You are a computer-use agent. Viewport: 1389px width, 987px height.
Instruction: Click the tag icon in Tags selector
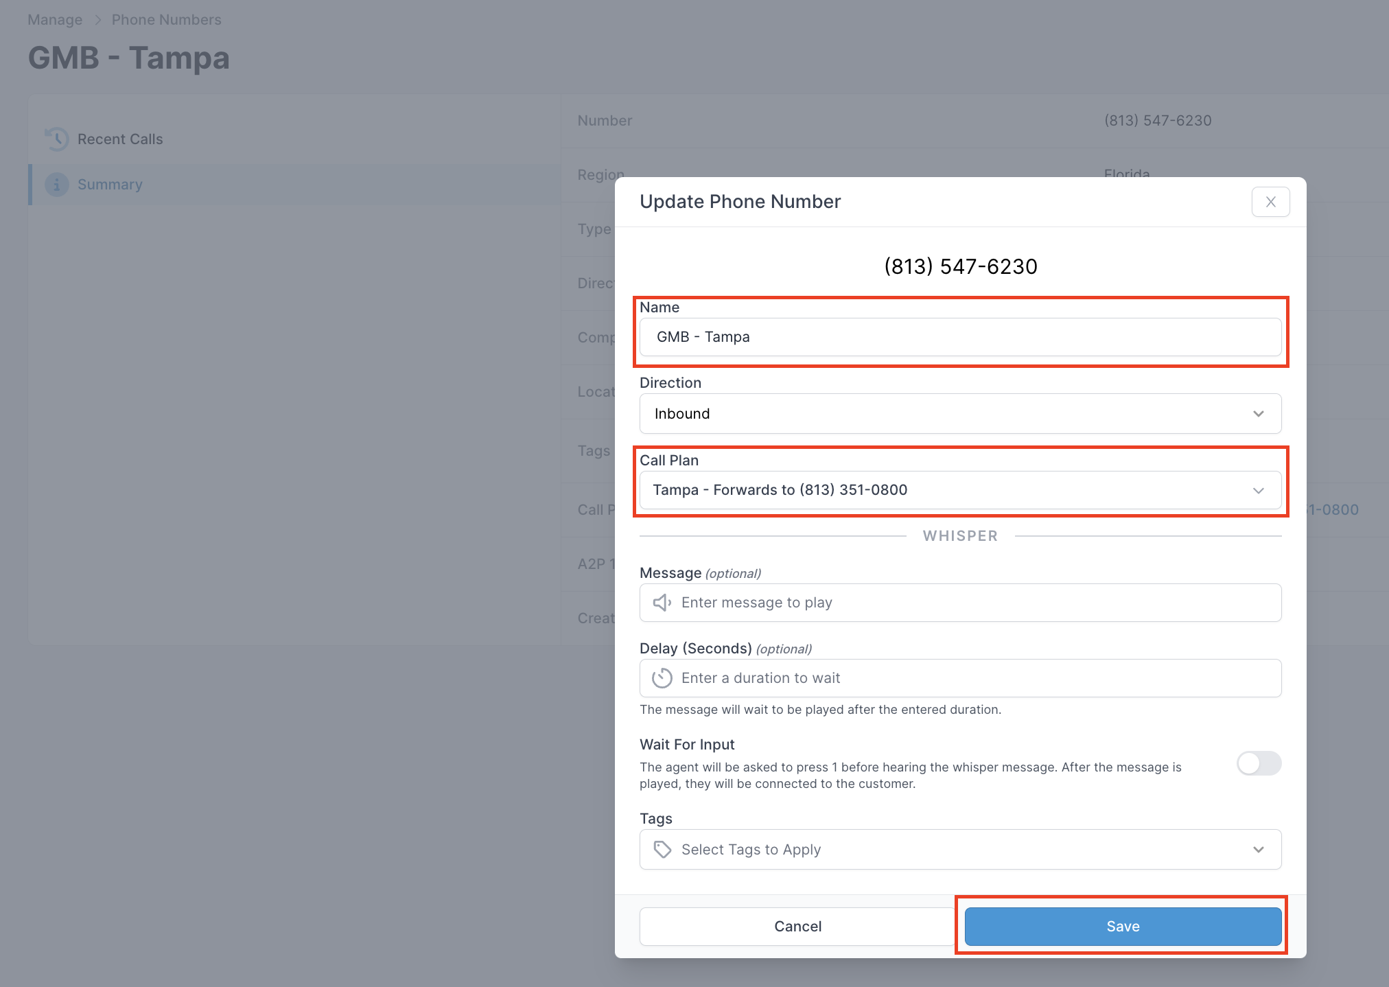[x=662, y=850]
